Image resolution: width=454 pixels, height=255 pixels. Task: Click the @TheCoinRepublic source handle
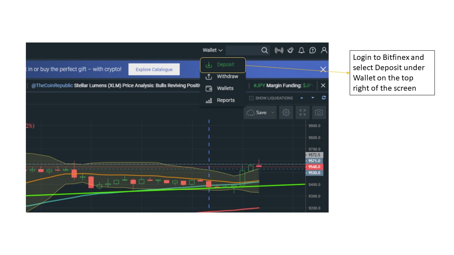point(52,85)
